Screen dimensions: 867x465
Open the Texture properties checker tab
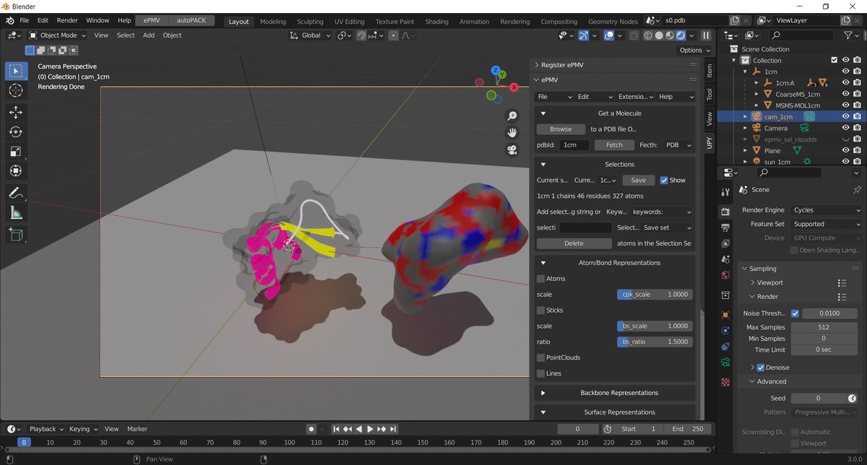725,381
